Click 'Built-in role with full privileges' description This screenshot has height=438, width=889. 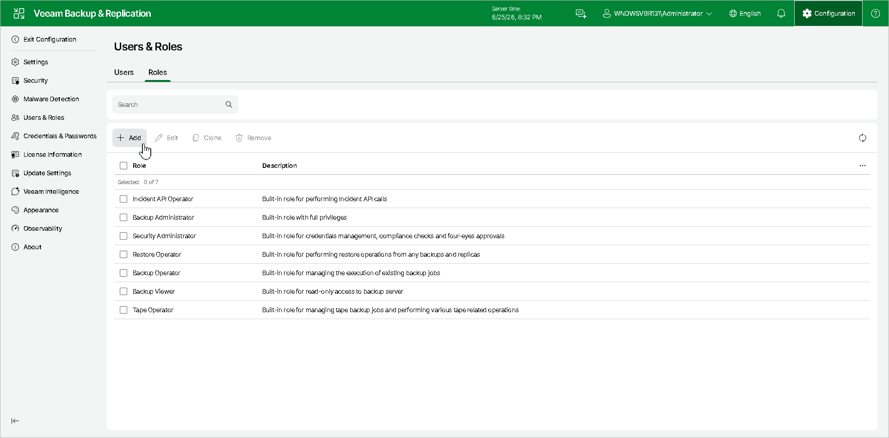click(304, 217)
